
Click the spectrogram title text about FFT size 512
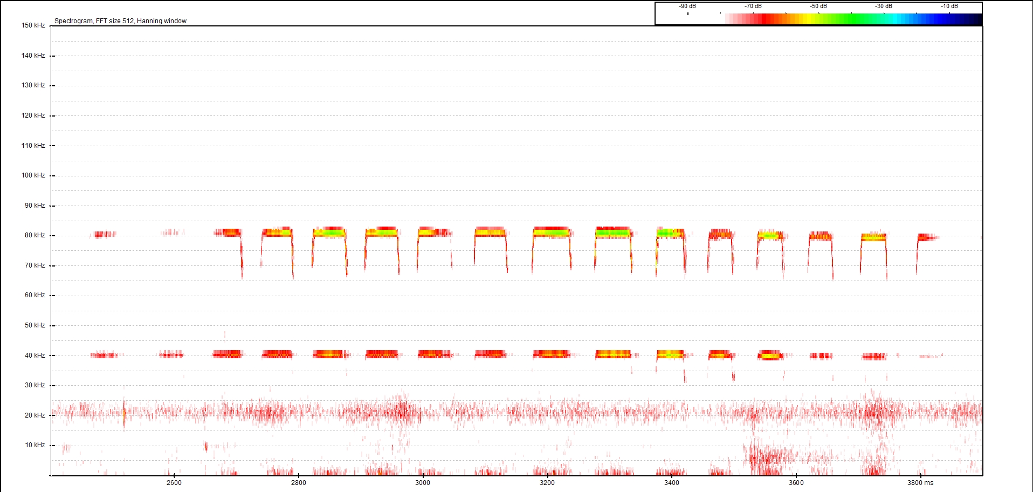pyautogui.click(x=120, y=21)
